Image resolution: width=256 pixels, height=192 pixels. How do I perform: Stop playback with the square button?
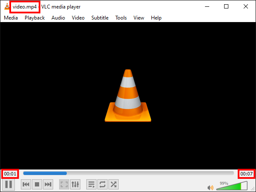tap(37, 184)
